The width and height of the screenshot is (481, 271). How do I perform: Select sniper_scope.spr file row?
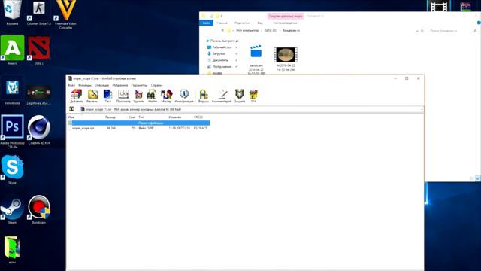tap(138, 128)
